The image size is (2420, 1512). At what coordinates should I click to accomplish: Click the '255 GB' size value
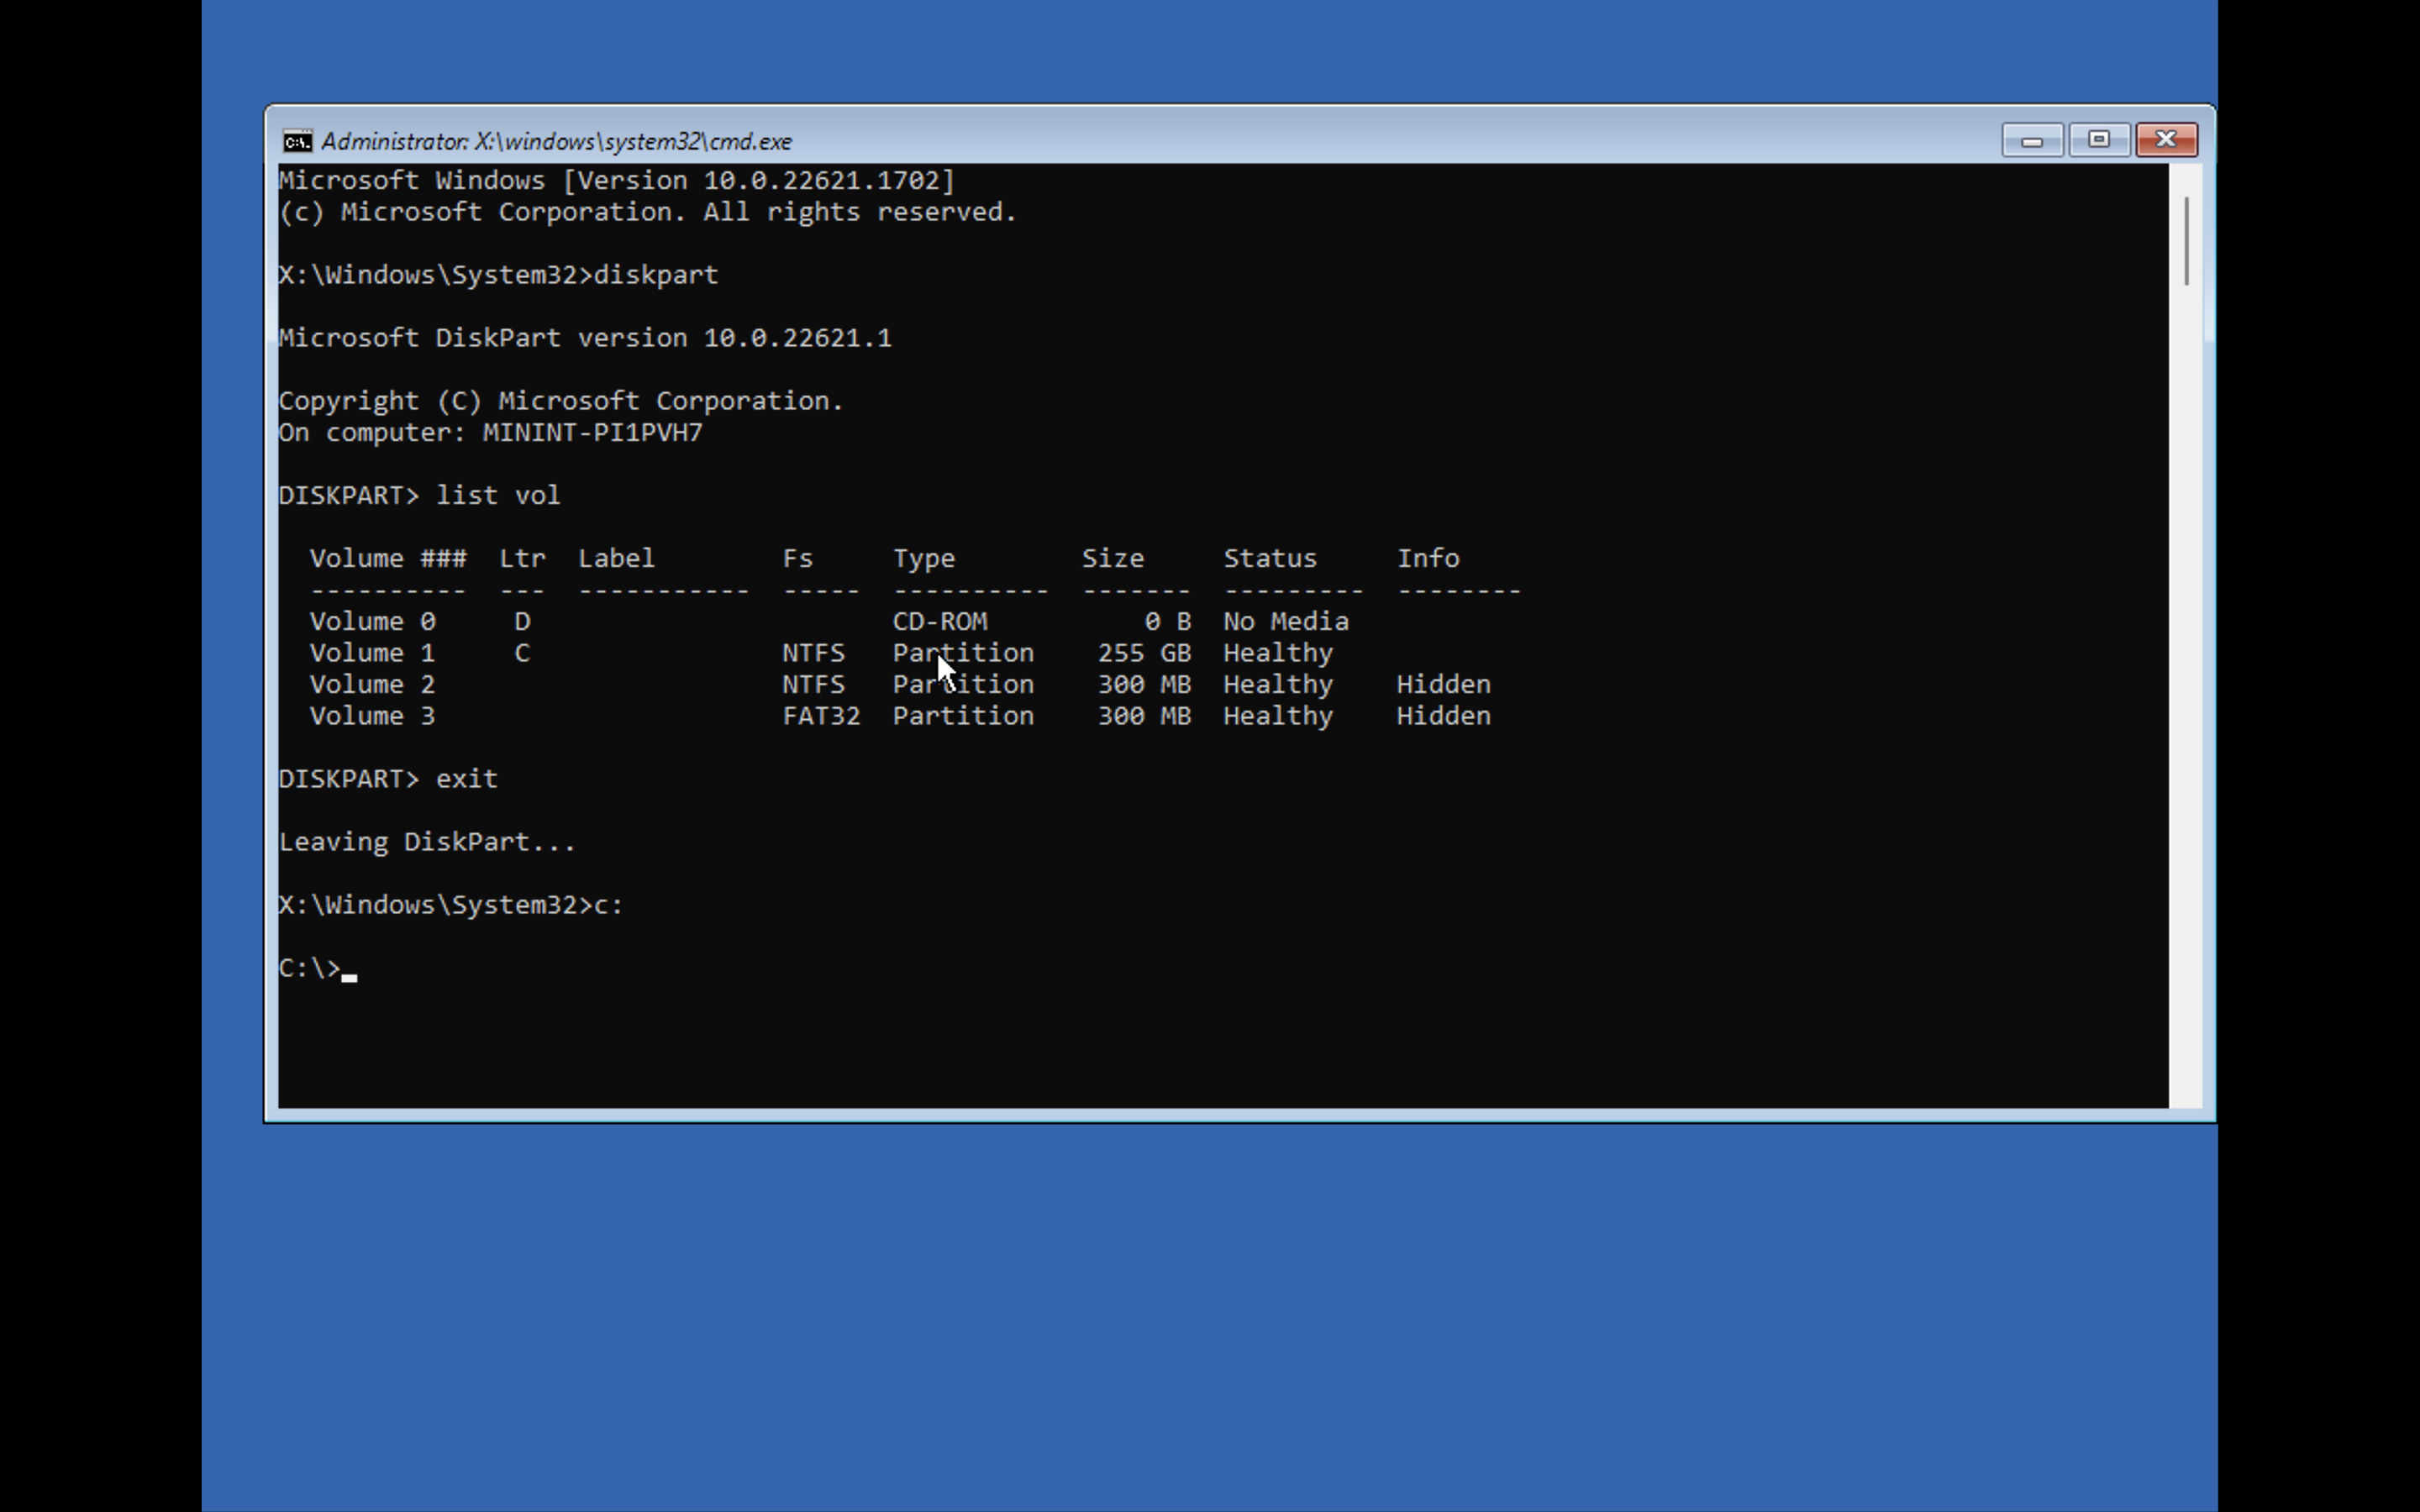point(1143,653)
